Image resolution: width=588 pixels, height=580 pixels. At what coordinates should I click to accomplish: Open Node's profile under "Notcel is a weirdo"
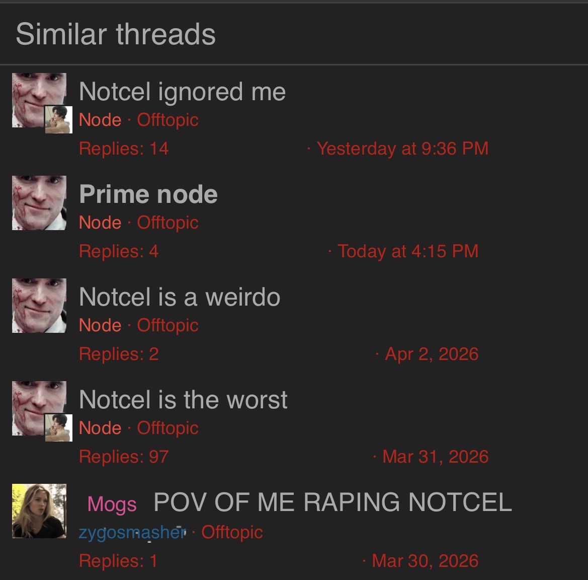100,325
